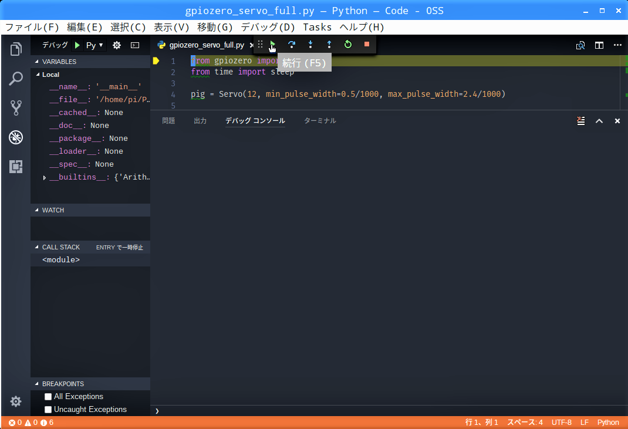Open the デバッグ(D) menu
Viewport: 628px width, 429px height.
point(268,27)
